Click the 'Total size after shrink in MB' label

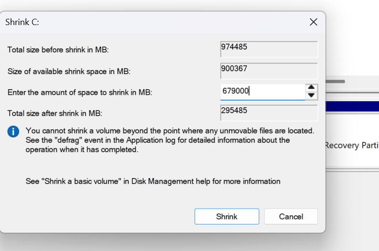[55, 113]
